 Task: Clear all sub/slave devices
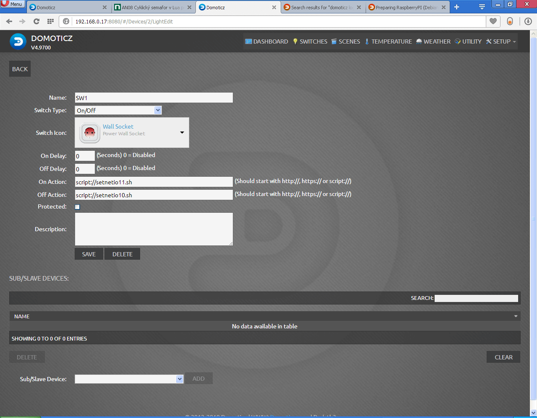(x=503, y=357)
